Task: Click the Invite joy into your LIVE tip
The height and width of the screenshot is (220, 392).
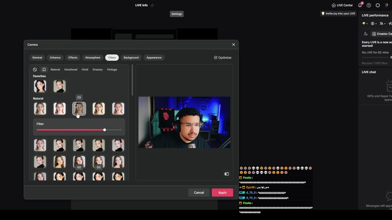Action: tap(338, 13)
